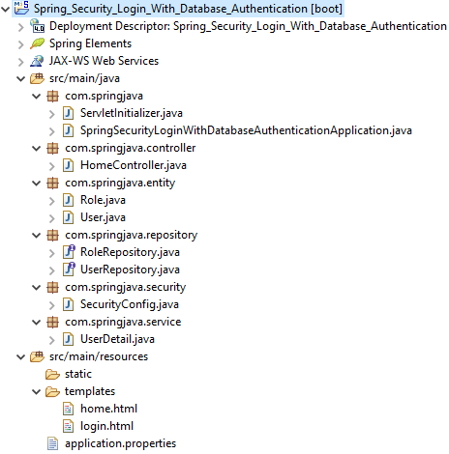Click the com.springjava package icon

[52, 96]
